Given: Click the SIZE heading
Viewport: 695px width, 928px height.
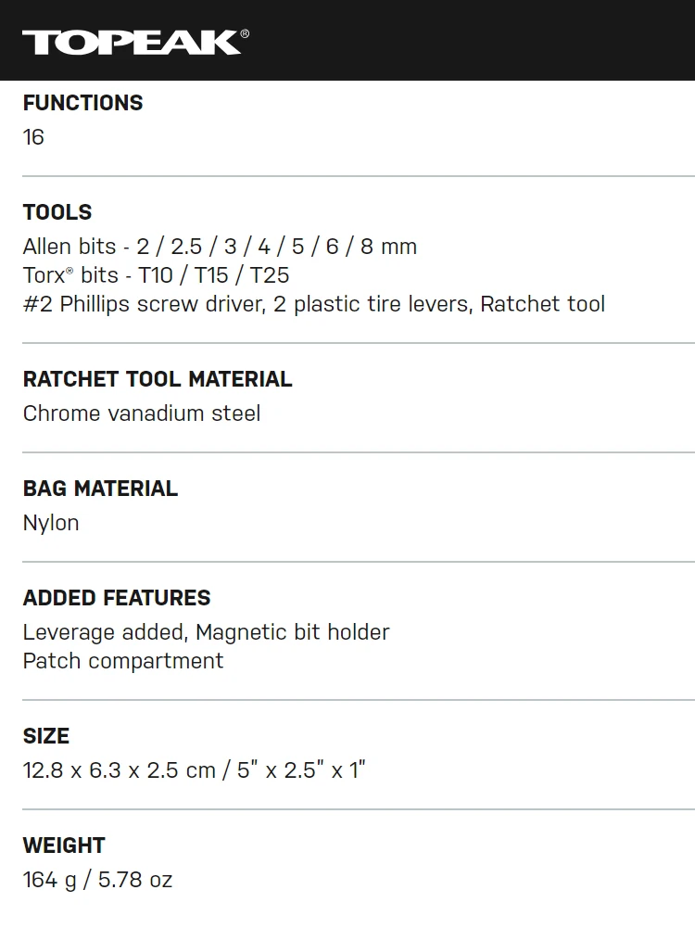Looking at the screenshot, I should [46, 736].
